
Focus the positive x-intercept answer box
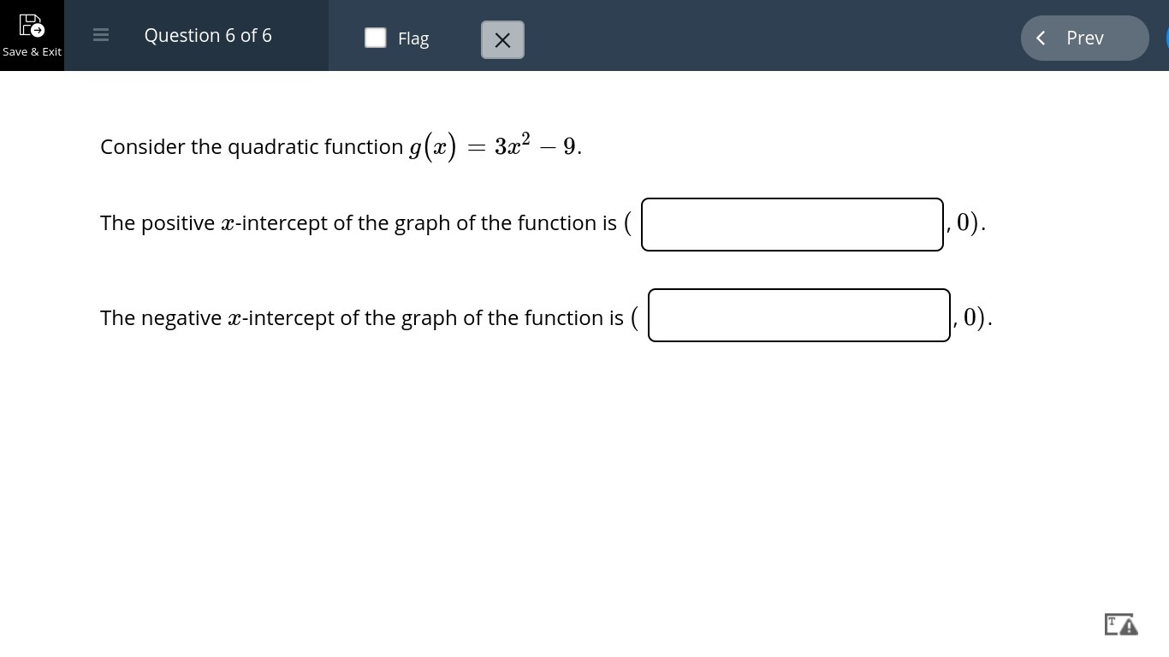click(x=792, y=224)
